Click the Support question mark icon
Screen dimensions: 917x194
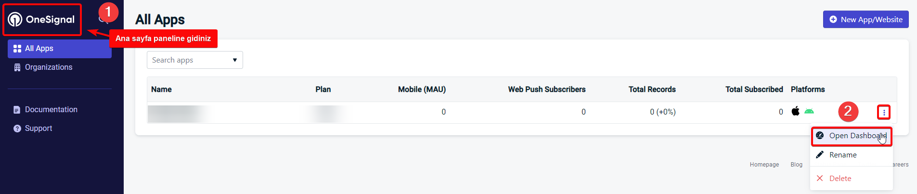click(x=17, y=129)
